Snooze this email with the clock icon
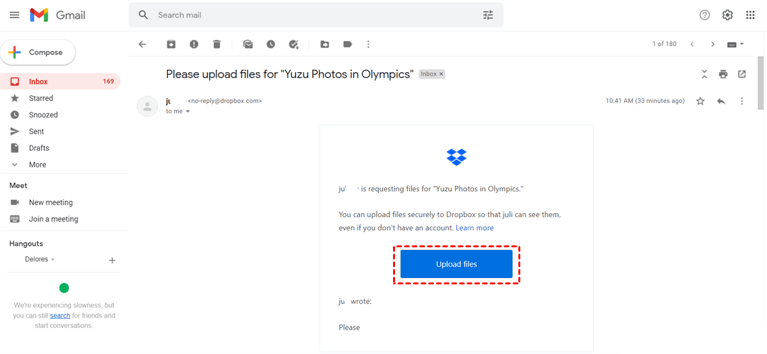 click(x=271, y=44)
